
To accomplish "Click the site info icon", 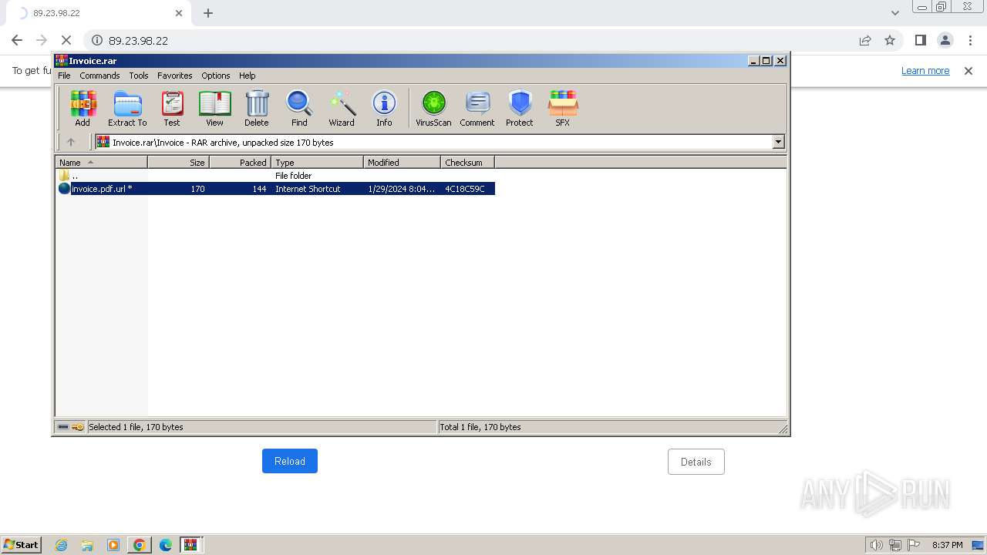I will (97, 40).
